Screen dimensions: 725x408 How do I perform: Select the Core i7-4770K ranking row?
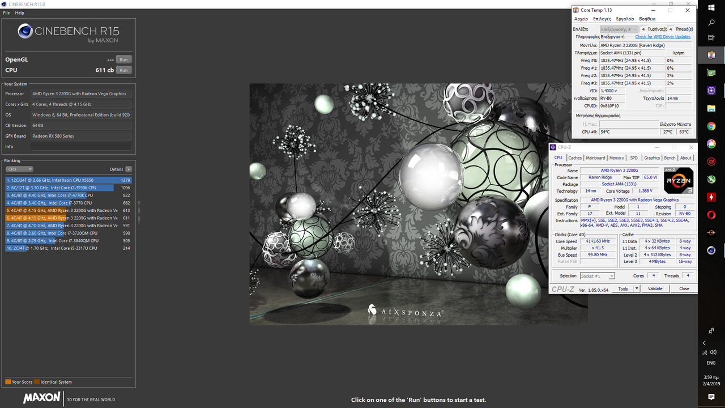[69, 195]
